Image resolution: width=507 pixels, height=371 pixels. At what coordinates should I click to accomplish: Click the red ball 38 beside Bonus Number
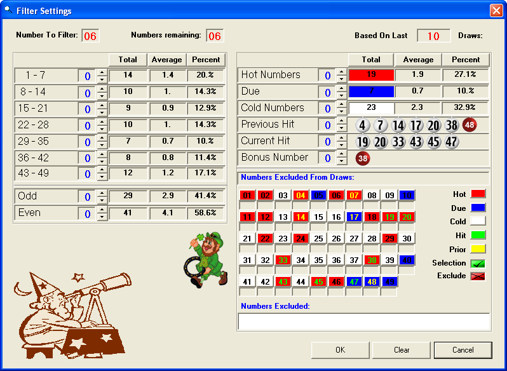click(363, 158)
